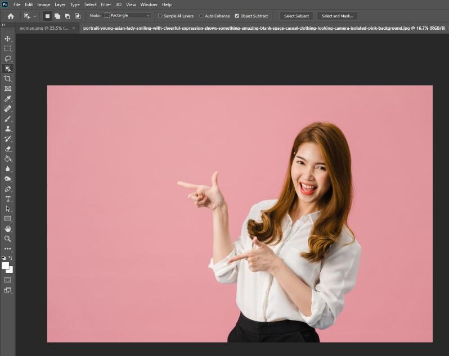The width and height of the screenshot is (449, 356).
Task: Open the Help menu
Action: (x=167, y=4)
